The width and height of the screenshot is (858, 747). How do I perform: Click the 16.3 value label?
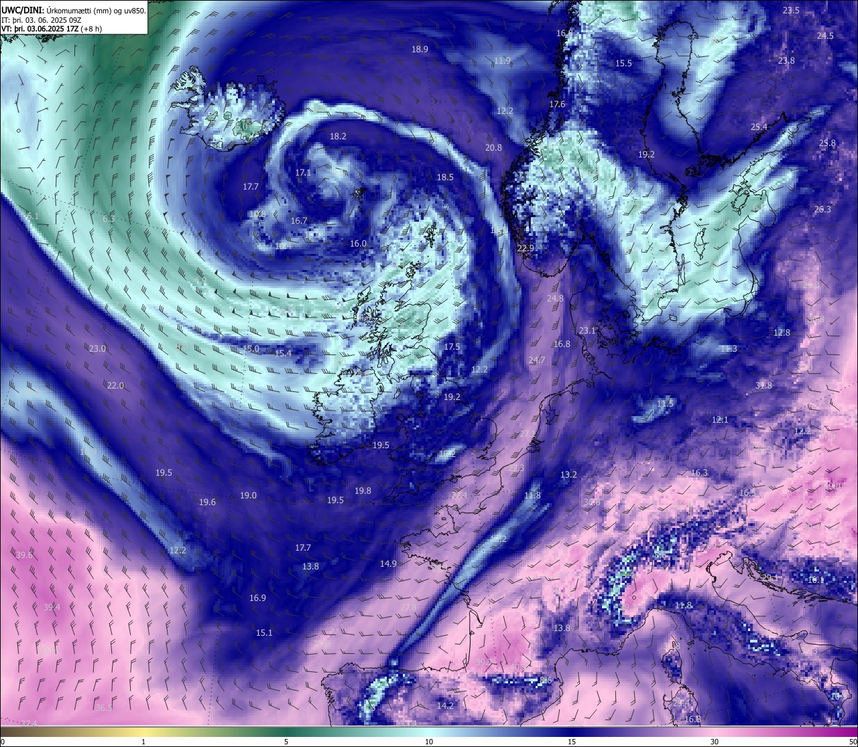pos(699,472)
